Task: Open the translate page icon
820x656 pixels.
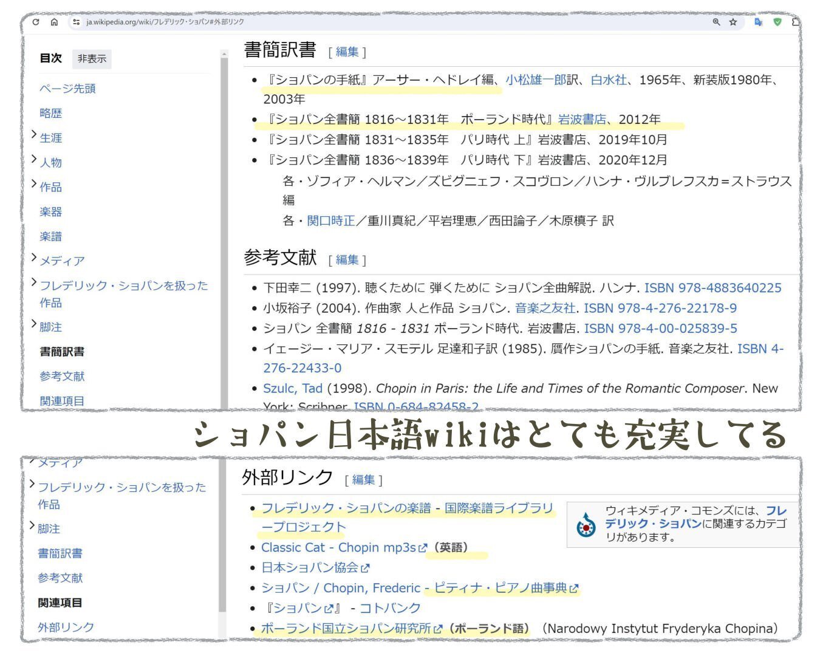Action: (x=758, y=22)
